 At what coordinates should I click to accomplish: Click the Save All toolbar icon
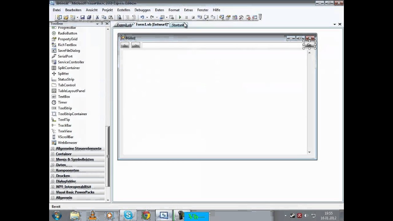coord(89,17)
